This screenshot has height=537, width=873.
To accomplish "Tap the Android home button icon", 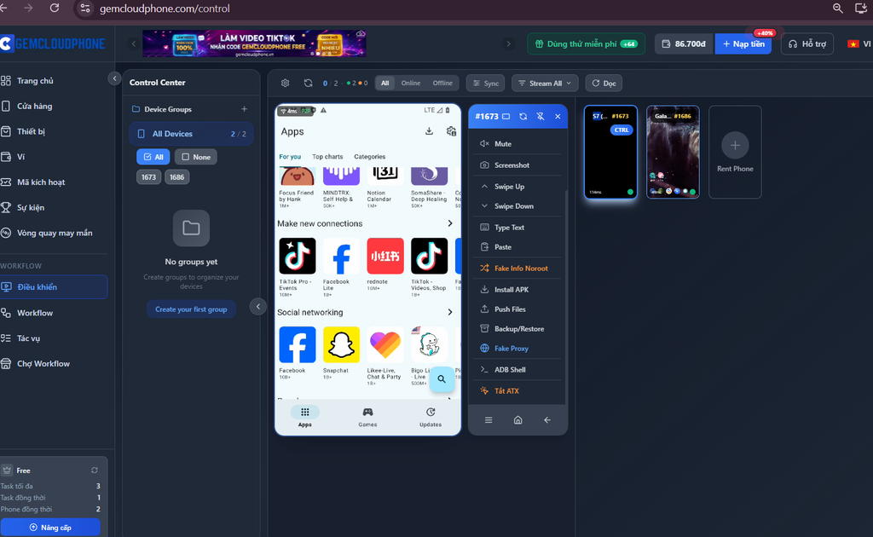I will pyautogui.click(x=517, y=420).
